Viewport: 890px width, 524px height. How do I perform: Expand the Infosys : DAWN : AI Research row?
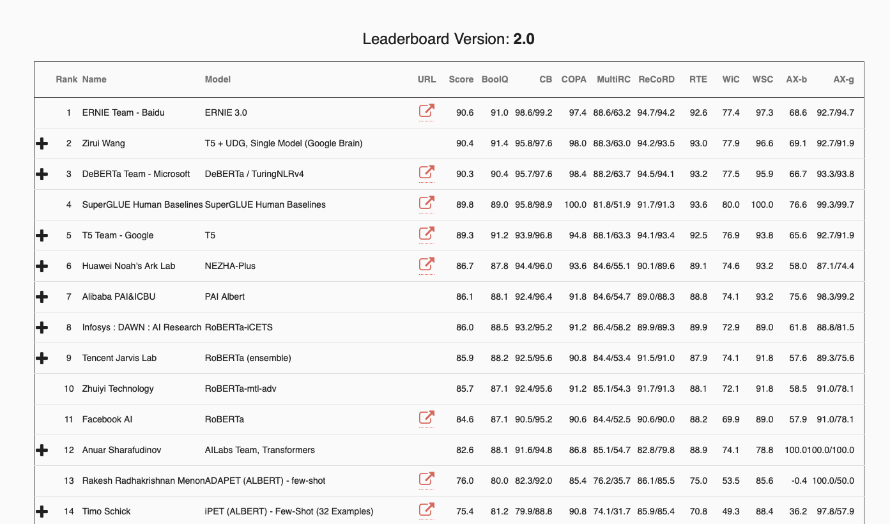click(42, 328)
